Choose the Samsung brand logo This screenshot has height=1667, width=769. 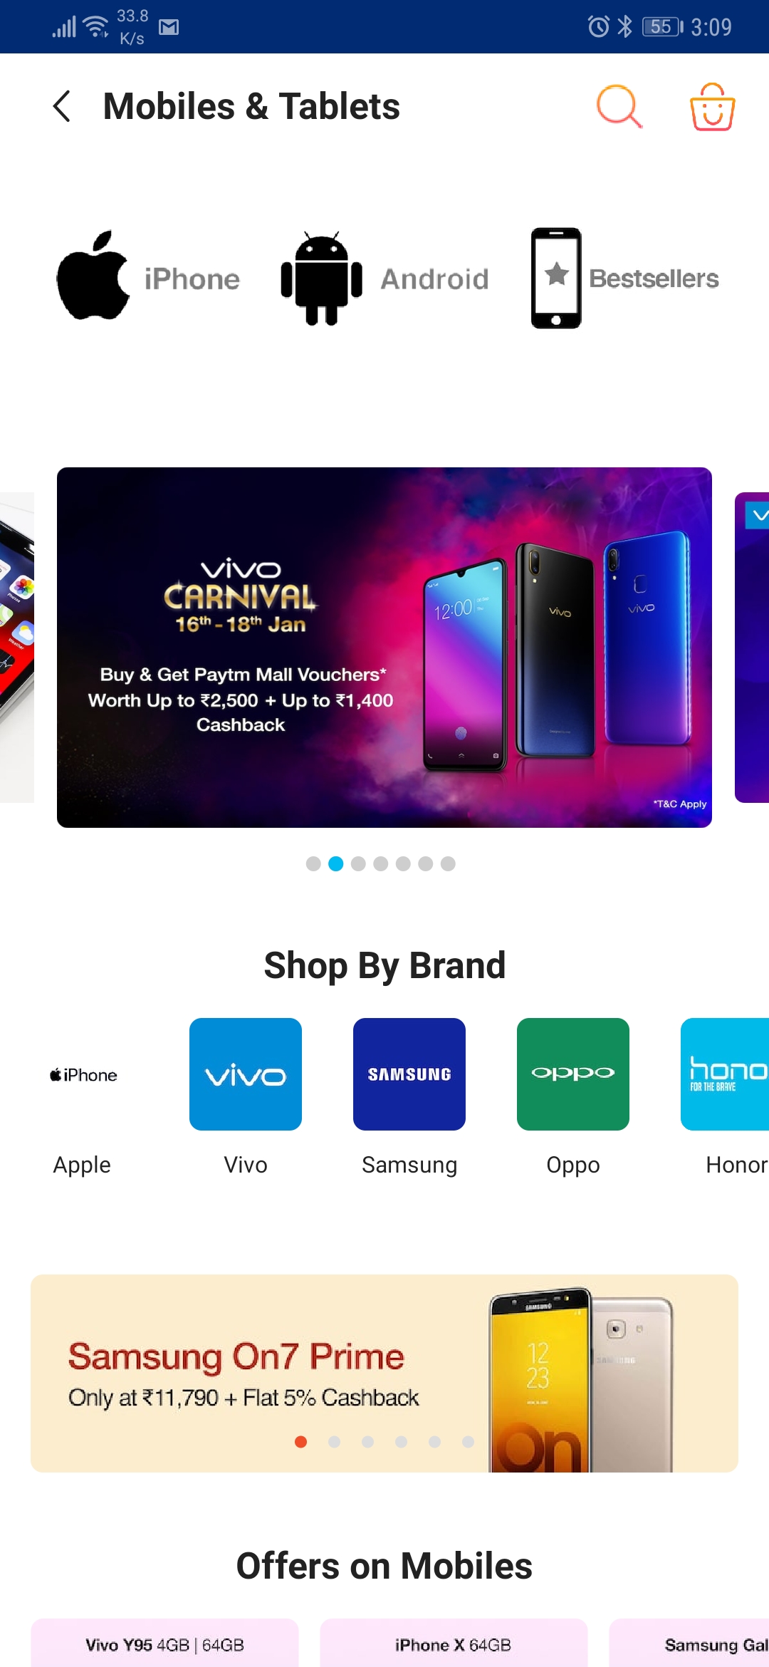(409, 1074)
